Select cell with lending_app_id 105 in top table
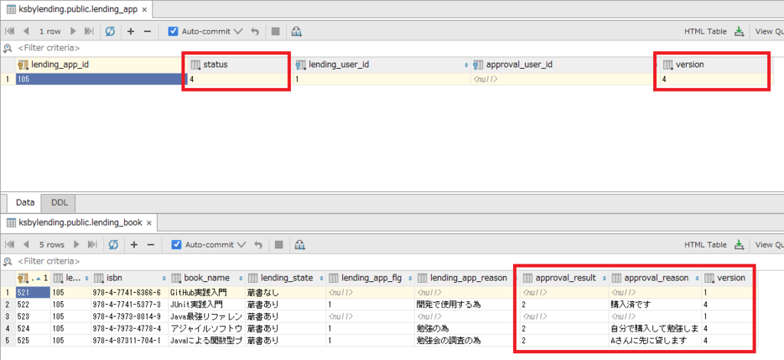Viewport: 784px width, 360px height. pos(101,79)
